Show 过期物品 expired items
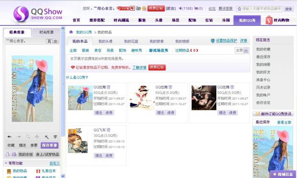297x178 pixels. [x=186, y=50]
